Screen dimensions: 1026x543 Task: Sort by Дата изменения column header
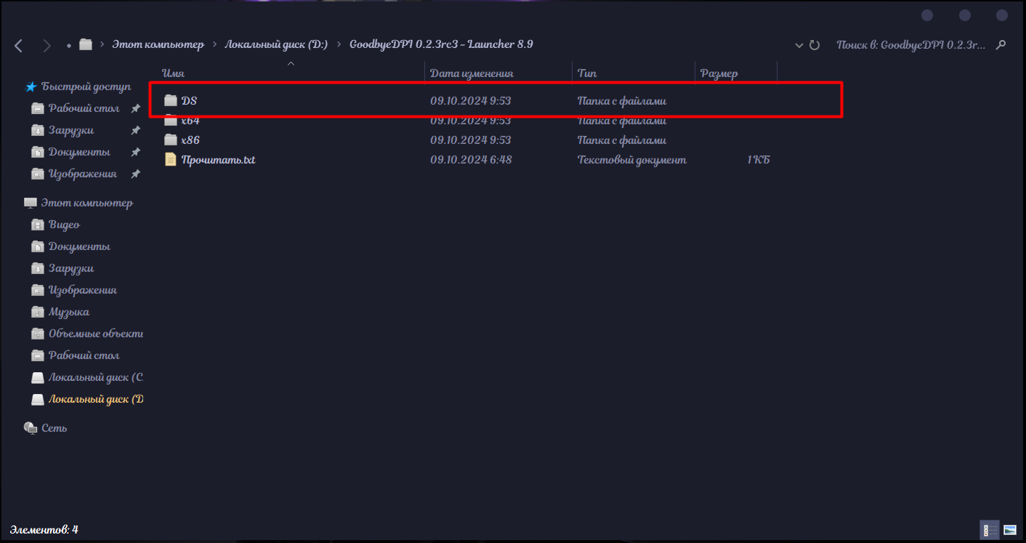click(x=472, y=73)
